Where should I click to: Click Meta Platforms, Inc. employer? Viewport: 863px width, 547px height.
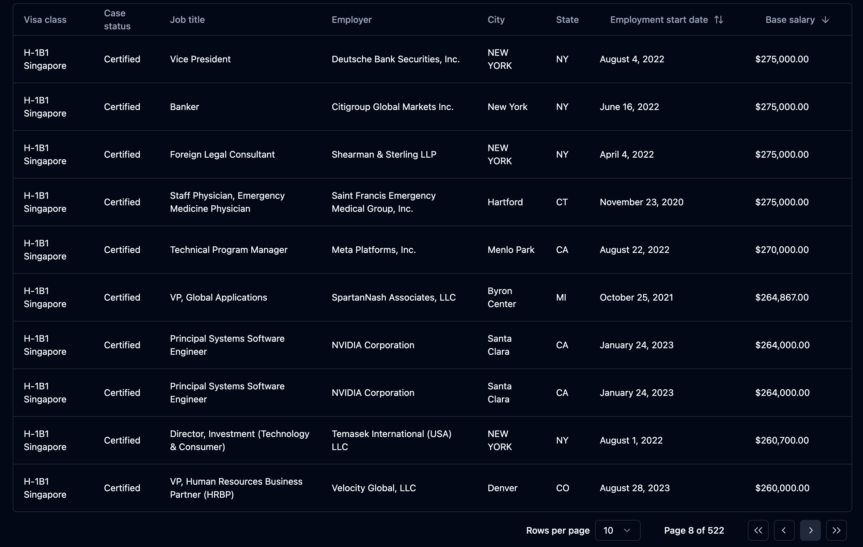[374, 250]
